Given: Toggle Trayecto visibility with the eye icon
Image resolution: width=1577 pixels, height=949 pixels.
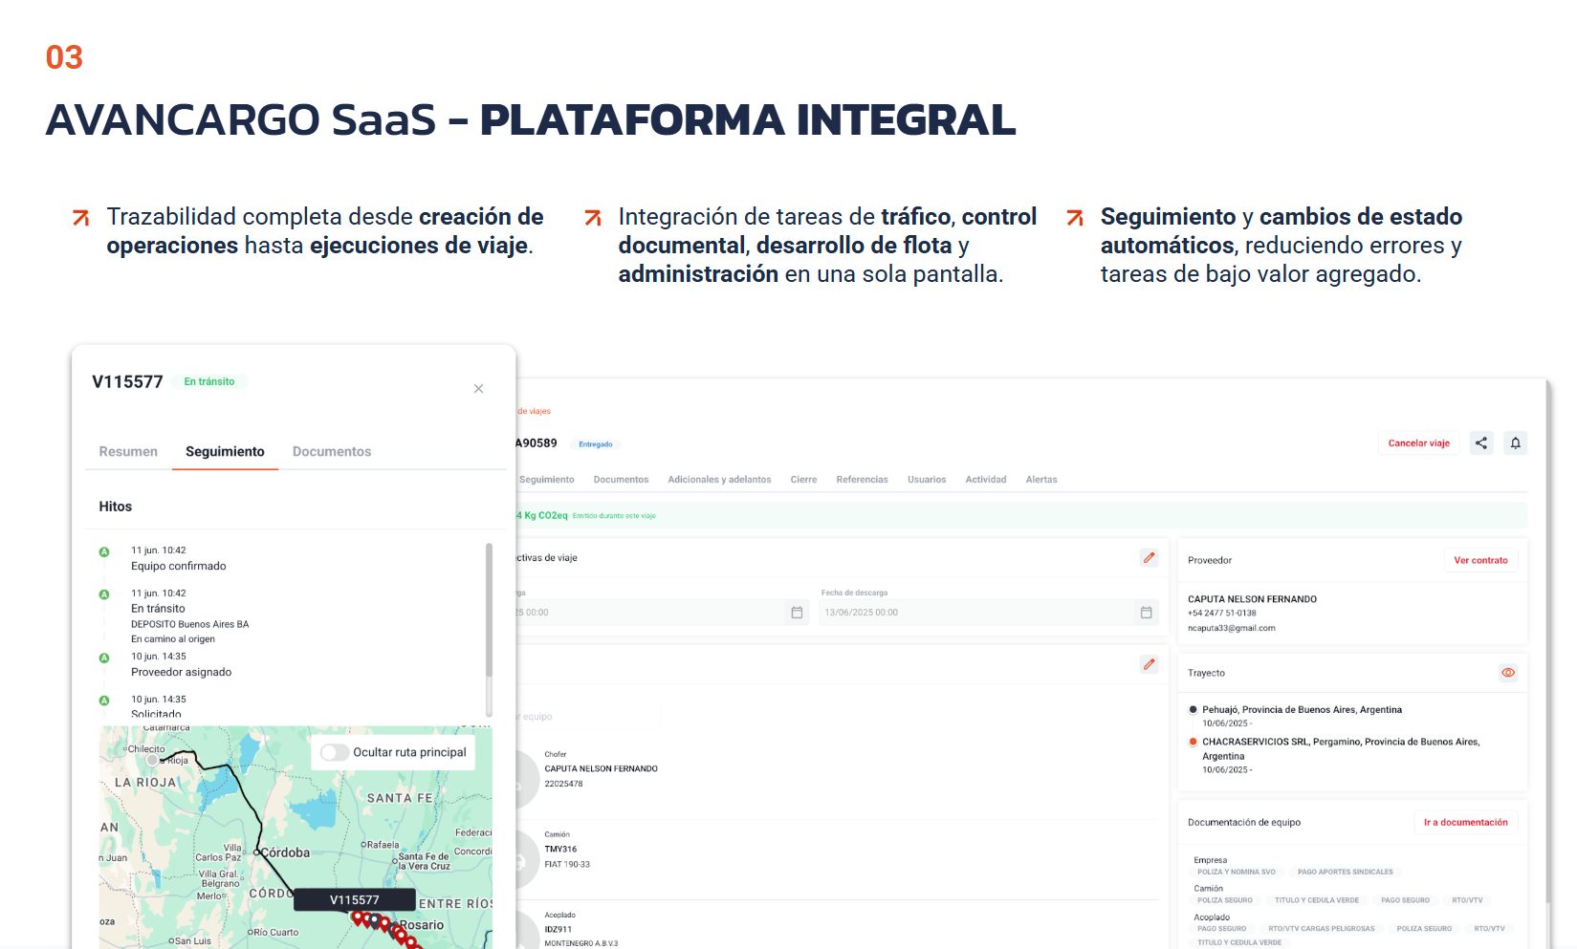Looking at the screenshot, I should 1508,673.
